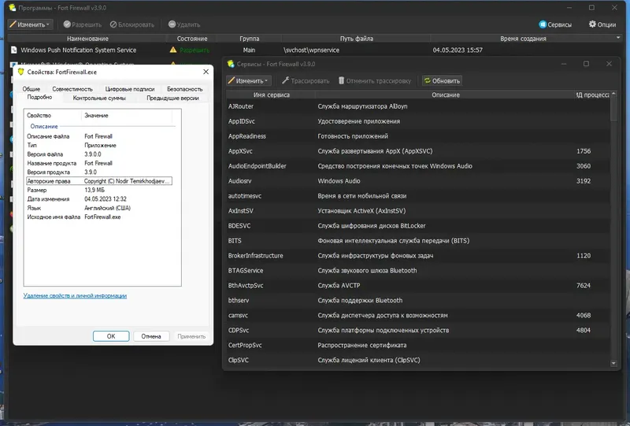
Task: Click Обновить button in Сервисы toolbar
Action: [442, 81]
